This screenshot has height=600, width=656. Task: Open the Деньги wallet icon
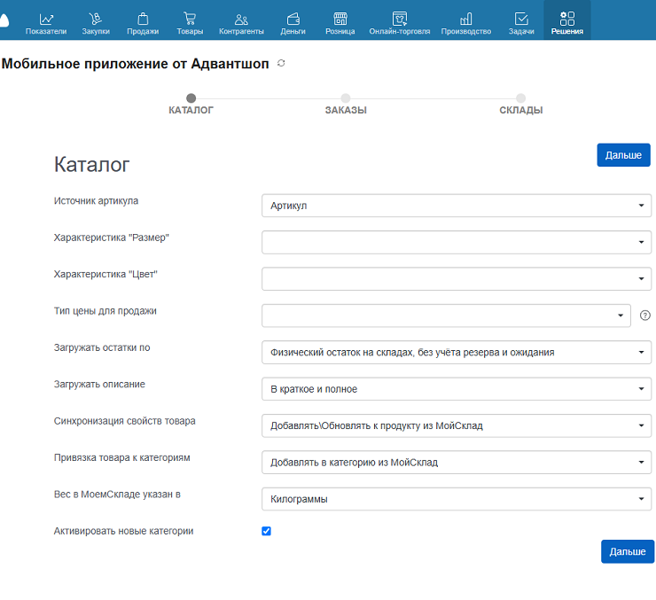tap(293, 19)
